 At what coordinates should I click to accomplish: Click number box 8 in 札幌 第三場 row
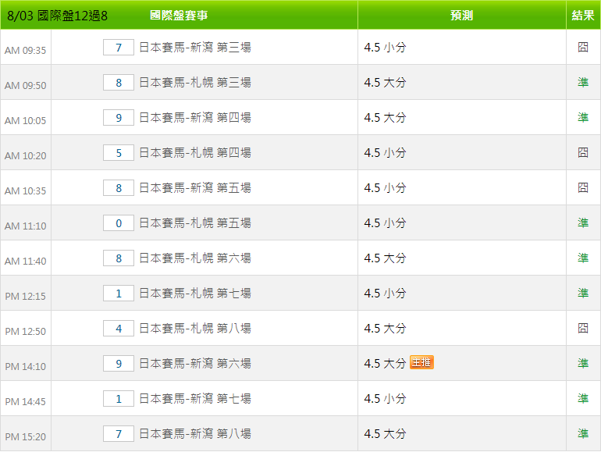pyautogui.click(x=119, y=83)
